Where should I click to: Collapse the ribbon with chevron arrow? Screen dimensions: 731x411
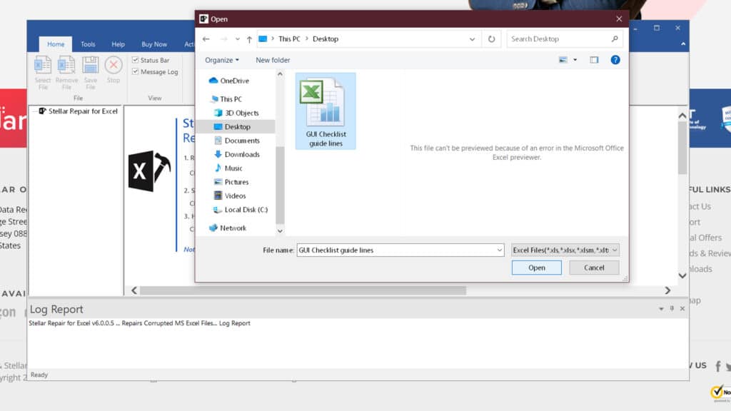[683, 44]
